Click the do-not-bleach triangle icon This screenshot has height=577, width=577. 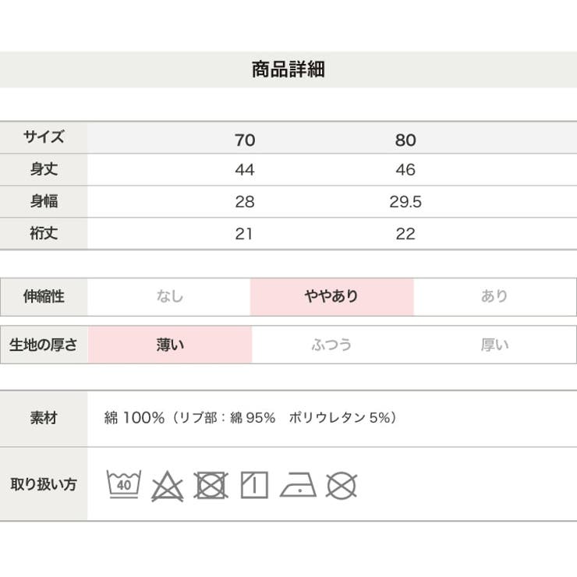(167, 485)
